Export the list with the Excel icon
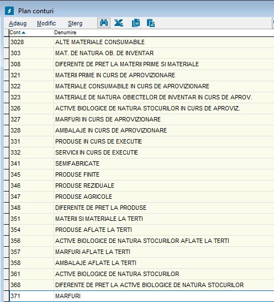 coord(119,23)
